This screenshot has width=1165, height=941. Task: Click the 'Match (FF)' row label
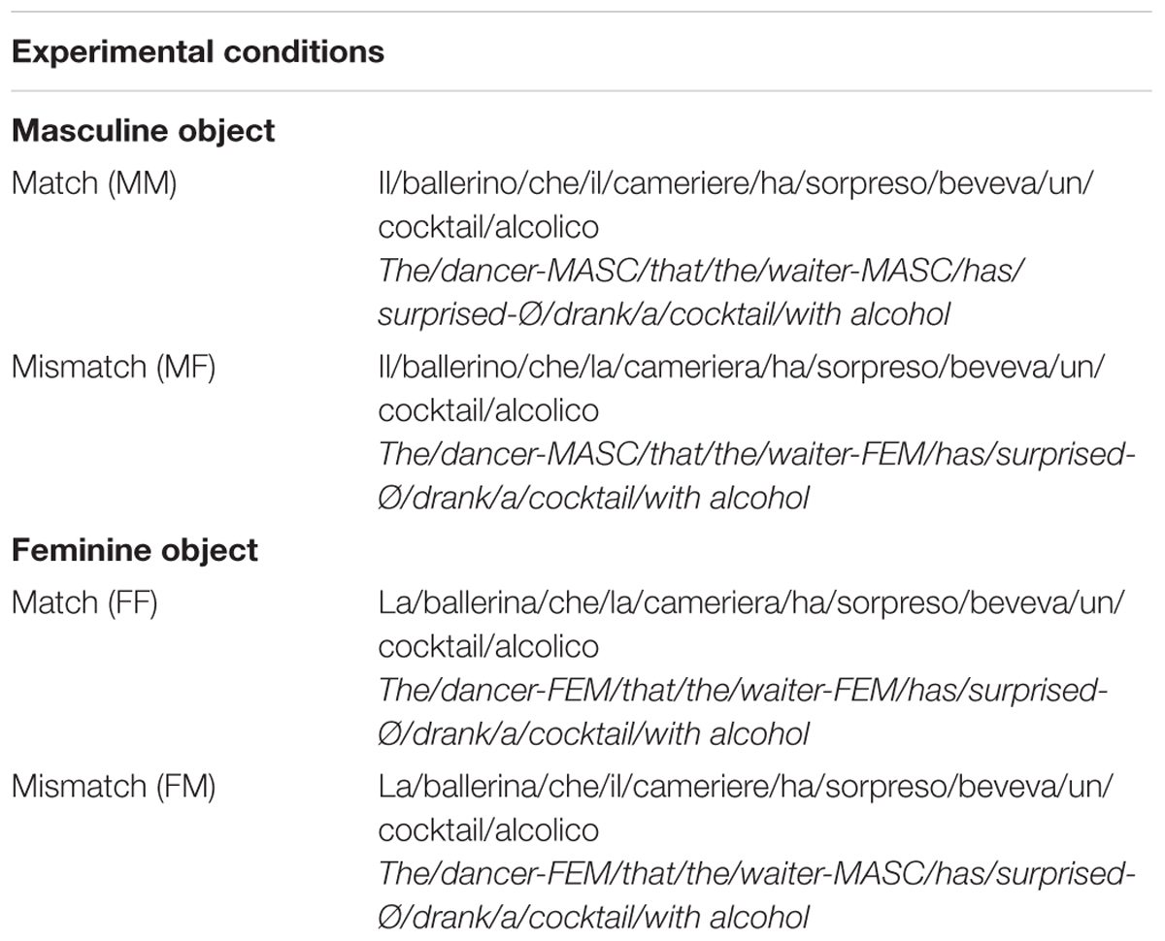[85, 602]
